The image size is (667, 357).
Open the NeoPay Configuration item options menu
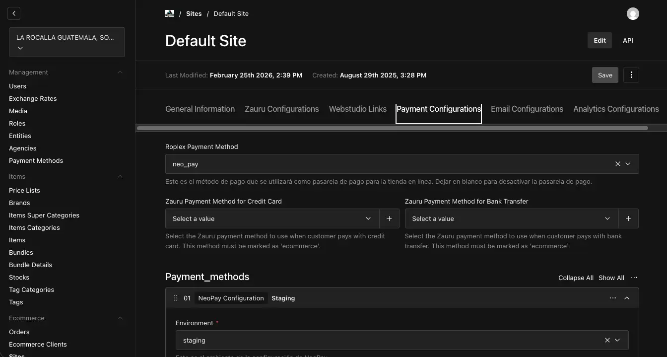point(612,298)
